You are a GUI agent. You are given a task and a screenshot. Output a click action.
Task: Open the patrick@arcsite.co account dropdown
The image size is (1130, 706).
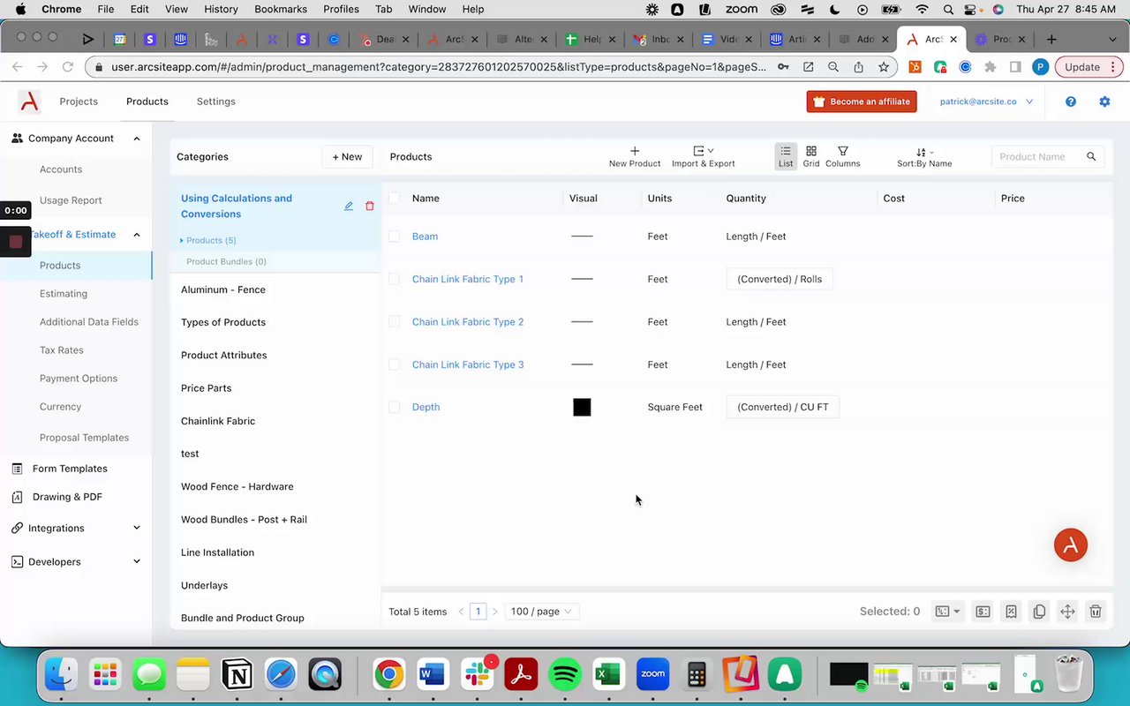(986, 101)
